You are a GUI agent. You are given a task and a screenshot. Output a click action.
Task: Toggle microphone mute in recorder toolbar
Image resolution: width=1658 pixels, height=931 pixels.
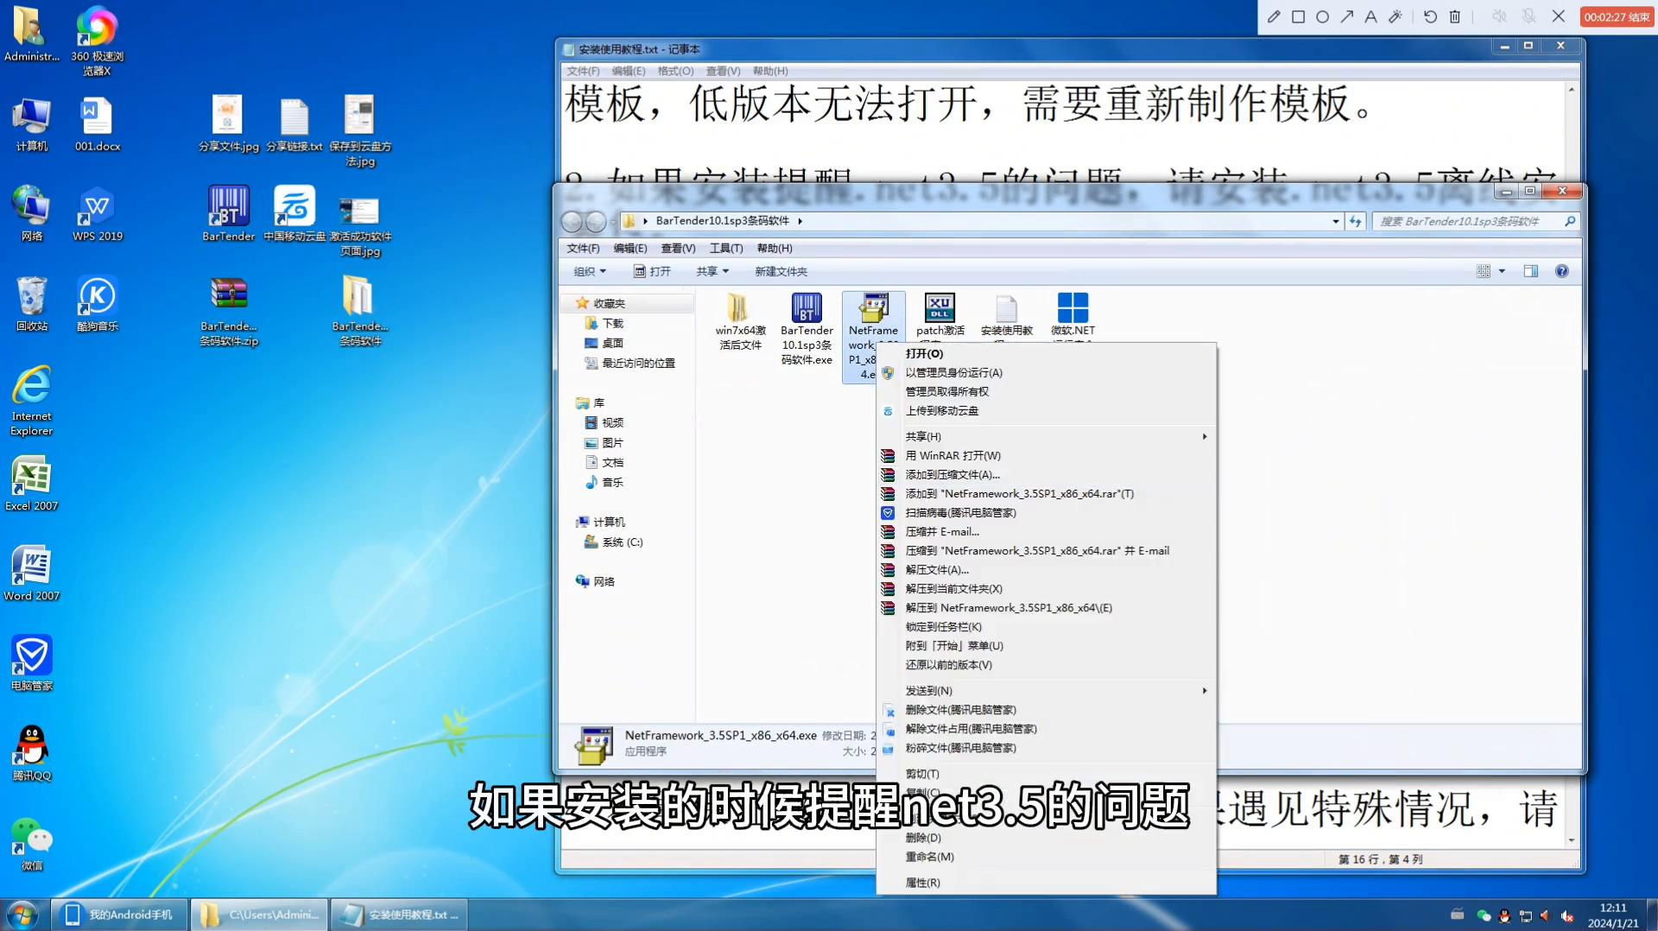click(1528, 16)
